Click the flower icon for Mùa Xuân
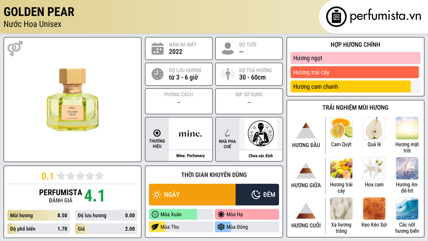The height and width of the screenshot is (241, 428). tap(155, 215)
